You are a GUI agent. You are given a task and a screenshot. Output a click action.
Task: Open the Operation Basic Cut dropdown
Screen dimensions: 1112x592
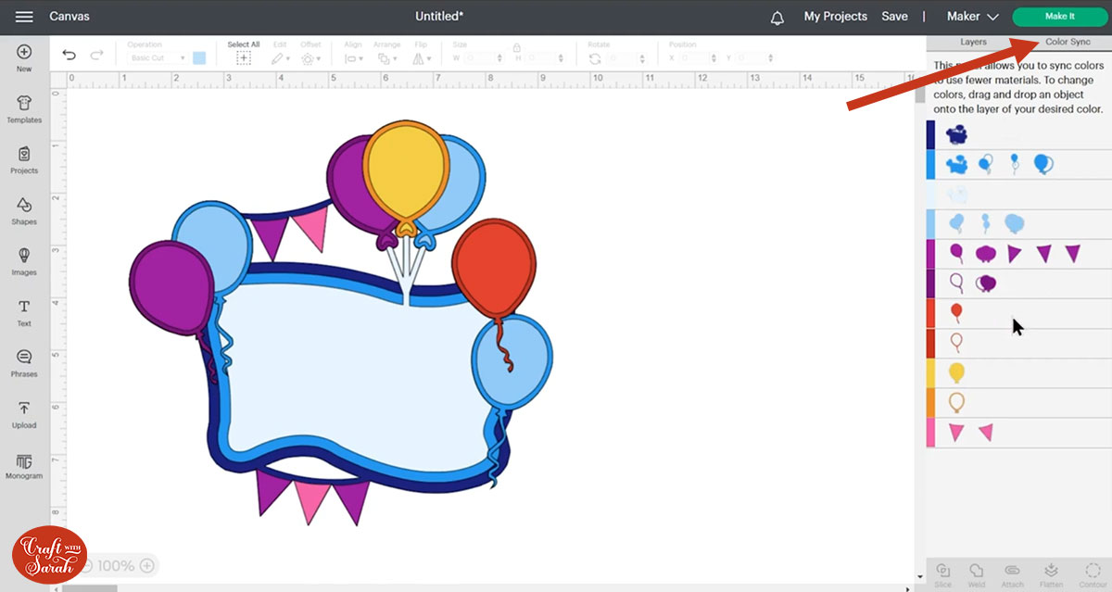click(x=155, y=58)
